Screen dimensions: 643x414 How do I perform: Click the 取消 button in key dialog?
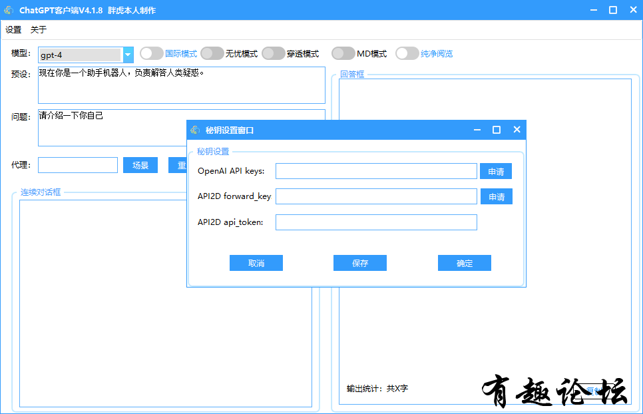coord(256,263)
